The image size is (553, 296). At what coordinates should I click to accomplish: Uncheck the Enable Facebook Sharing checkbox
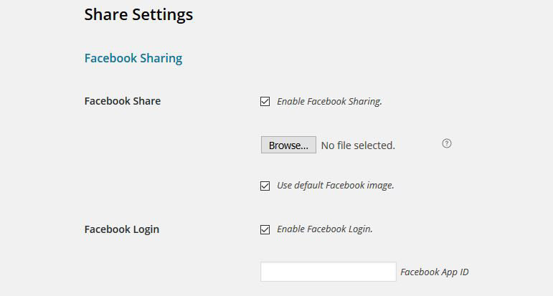265,102
